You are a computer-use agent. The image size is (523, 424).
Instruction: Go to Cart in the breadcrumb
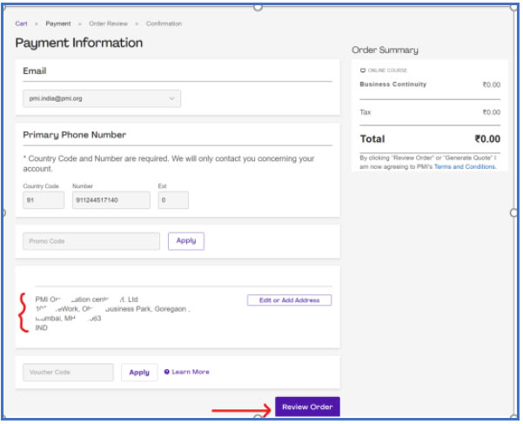[x=21, y=24]
